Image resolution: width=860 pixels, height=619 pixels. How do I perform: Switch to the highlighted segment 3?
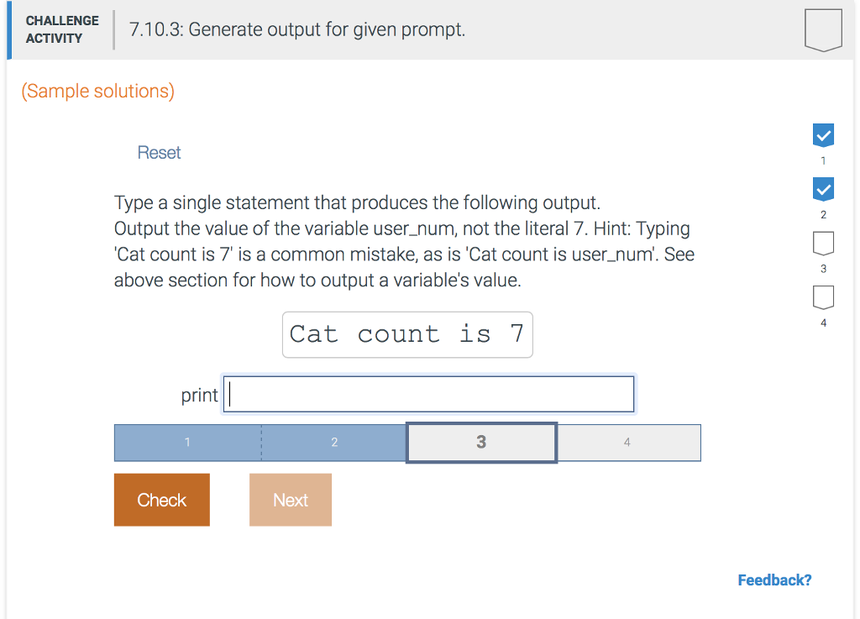pos(480,443)
